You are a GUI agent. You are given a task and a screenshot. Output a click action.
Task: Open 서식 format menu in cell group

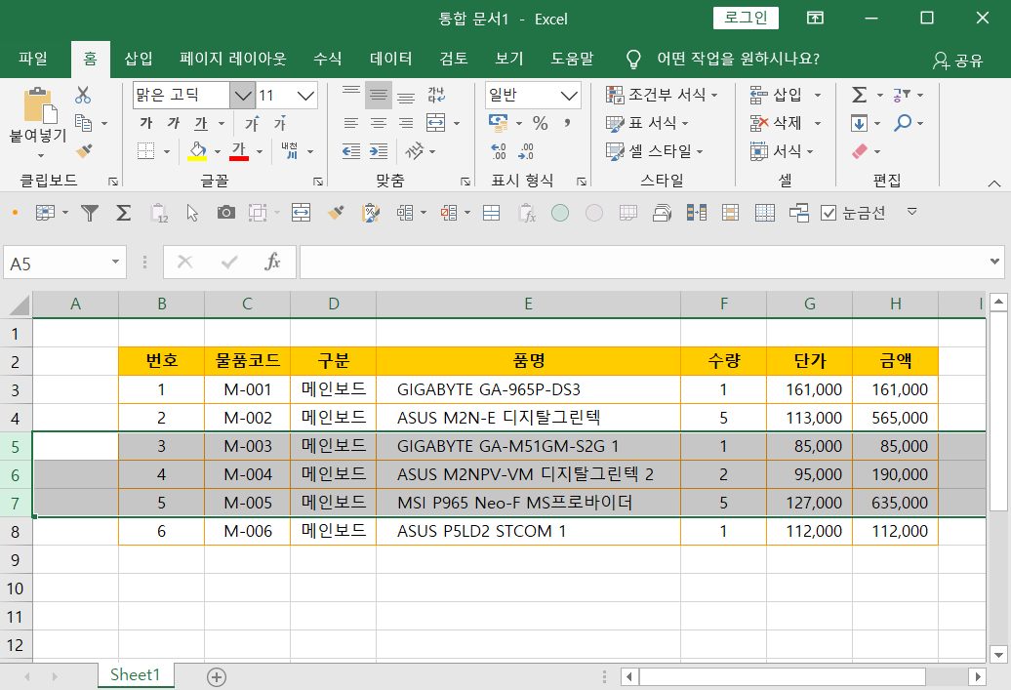(x=782, y=151)
